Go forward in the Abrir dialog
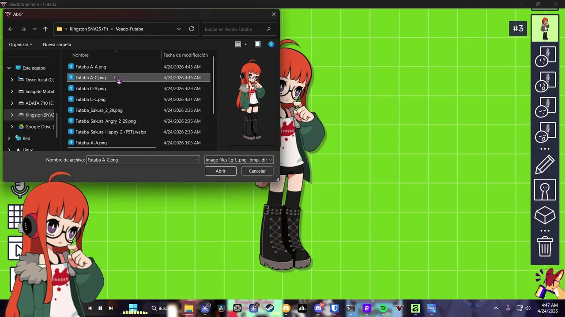 (x=23, y=29)
